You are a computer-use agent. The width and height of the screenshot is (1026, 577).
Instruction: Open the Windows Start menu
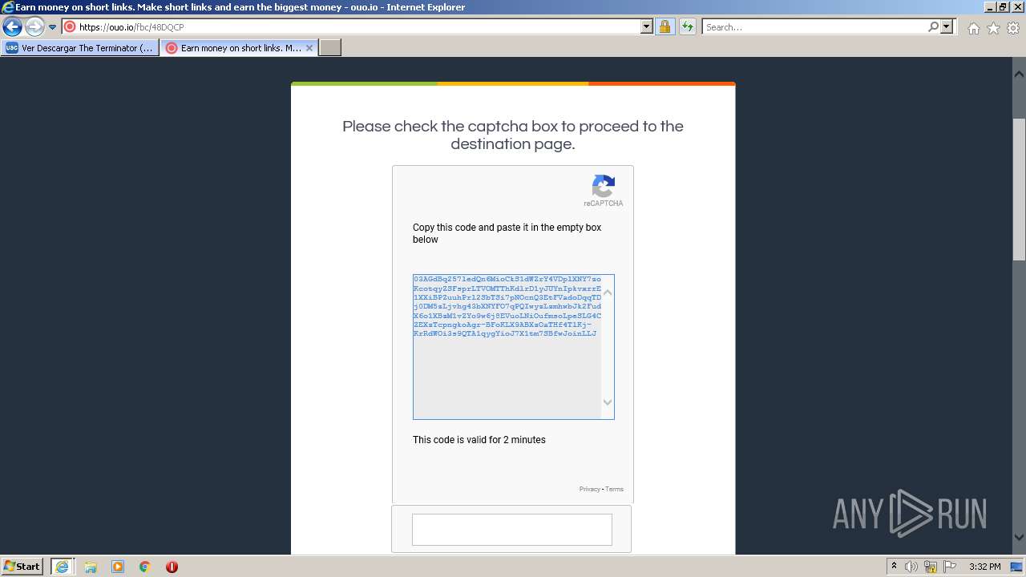coord(22,567)
